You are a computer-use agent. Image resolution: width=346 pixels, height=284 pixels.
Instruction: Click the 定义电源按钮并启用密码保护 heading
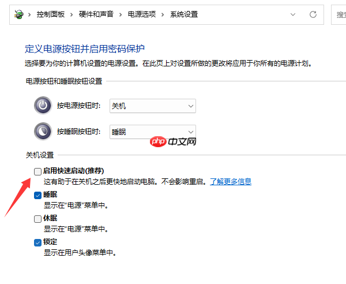point(85,48)
